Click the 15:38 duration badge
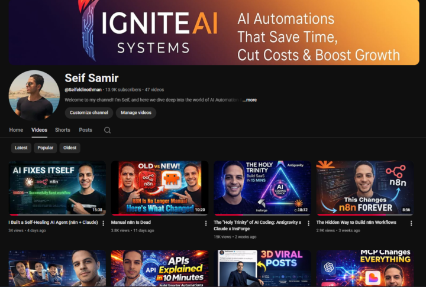426x287 pixels. (x=98, y=210)
